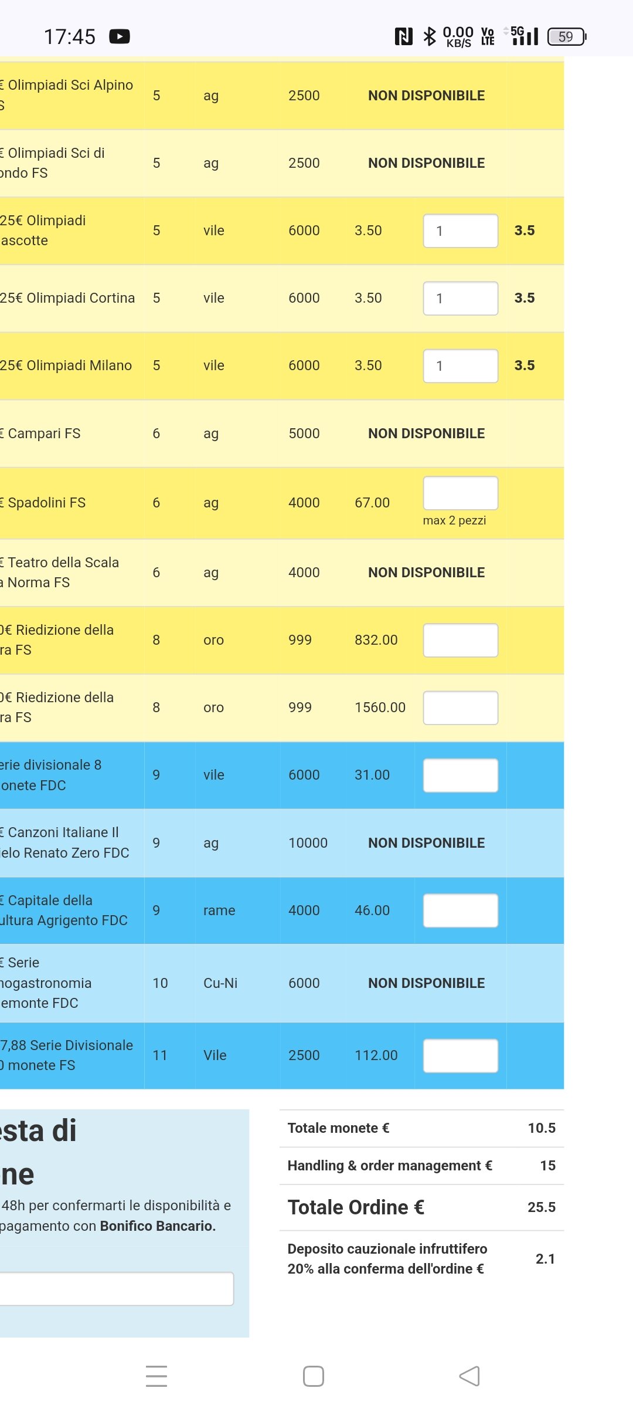Open the recent apps menu icon
Image resolution: width=633 pixels, height=1415 pixels.
click(x=156, y=1376)
